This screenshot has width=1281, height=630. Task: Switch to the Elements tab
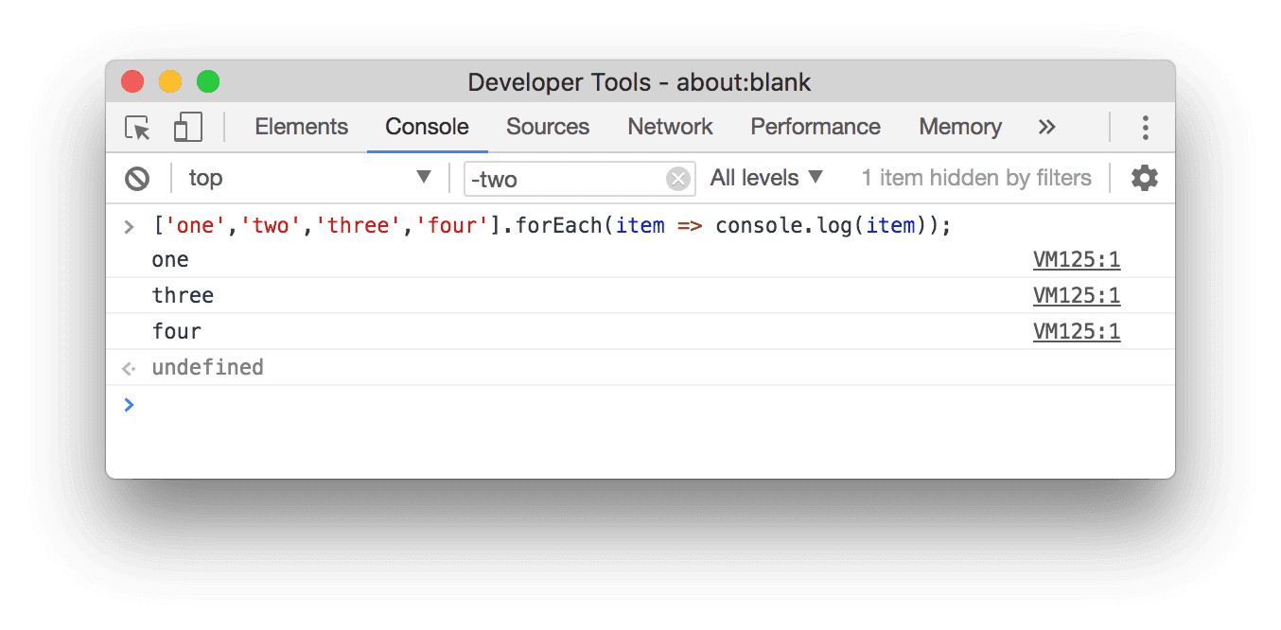301,128
